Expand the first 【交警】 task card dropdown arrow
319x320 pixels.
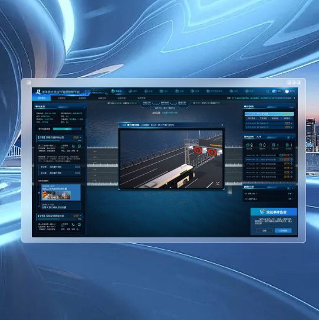click(81, 138)
